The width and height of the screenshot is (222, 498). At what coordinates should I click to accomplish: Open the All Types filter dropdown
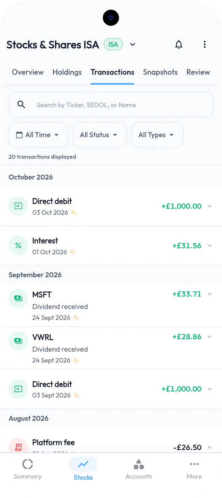tap(157, 135)
